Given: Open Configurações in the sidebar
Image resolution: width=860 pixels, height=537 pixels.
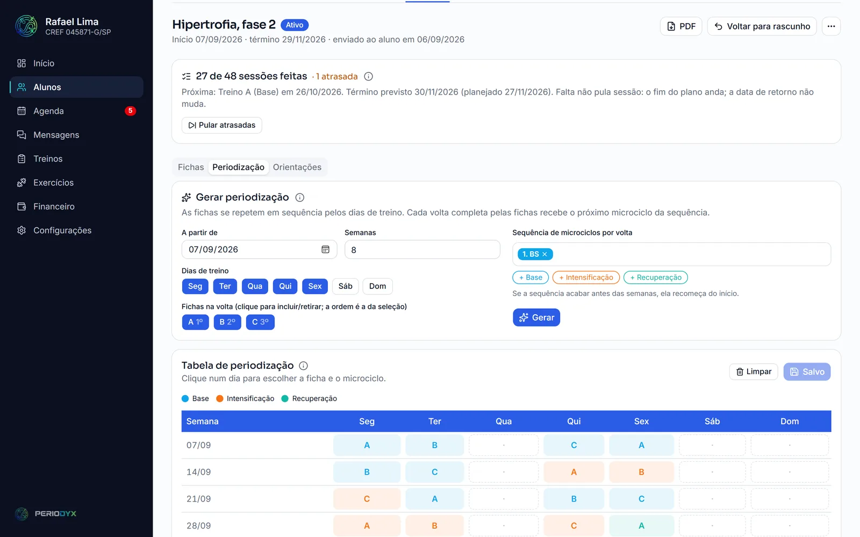Looking at the screenshot, I should (76, 230).
